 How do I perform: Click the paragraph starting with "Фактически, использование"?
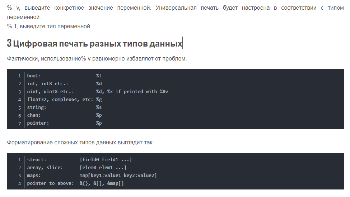(x=97, y=58)
